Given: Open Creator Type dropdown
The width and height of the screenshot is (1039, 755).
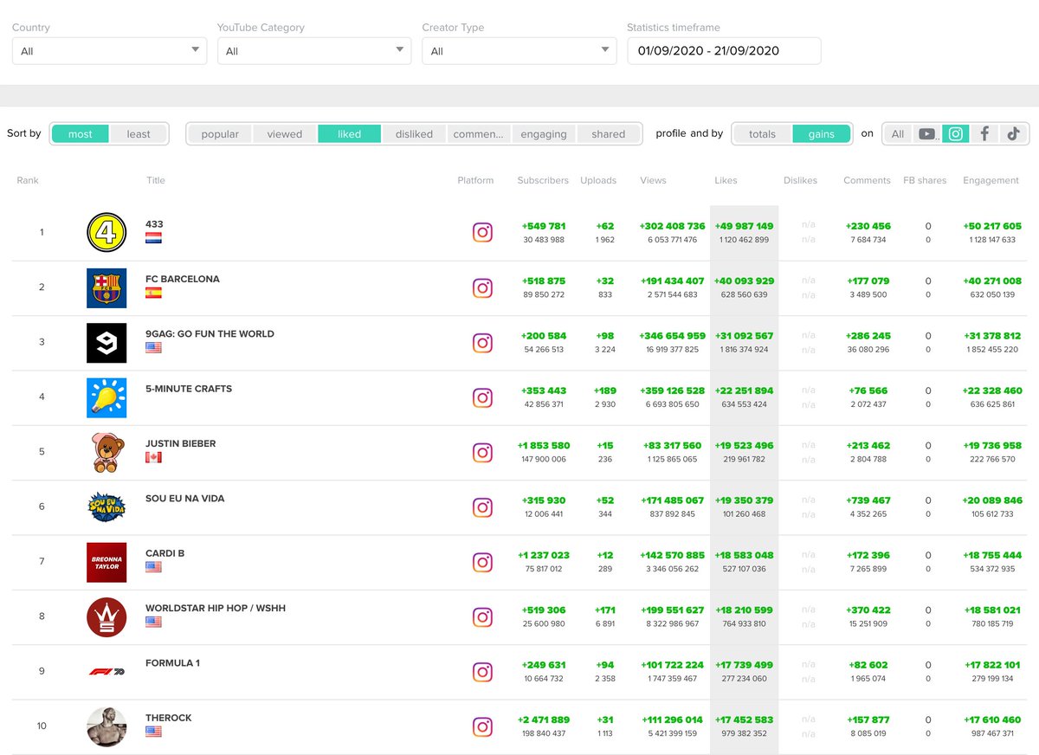Looking at the screenshot, I should pyautogui.click(x=519, y=51).
